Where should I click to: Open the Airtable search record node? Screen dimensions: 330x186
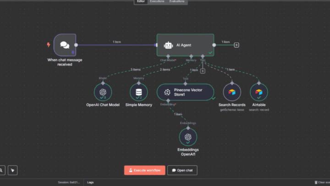(259, 92)
